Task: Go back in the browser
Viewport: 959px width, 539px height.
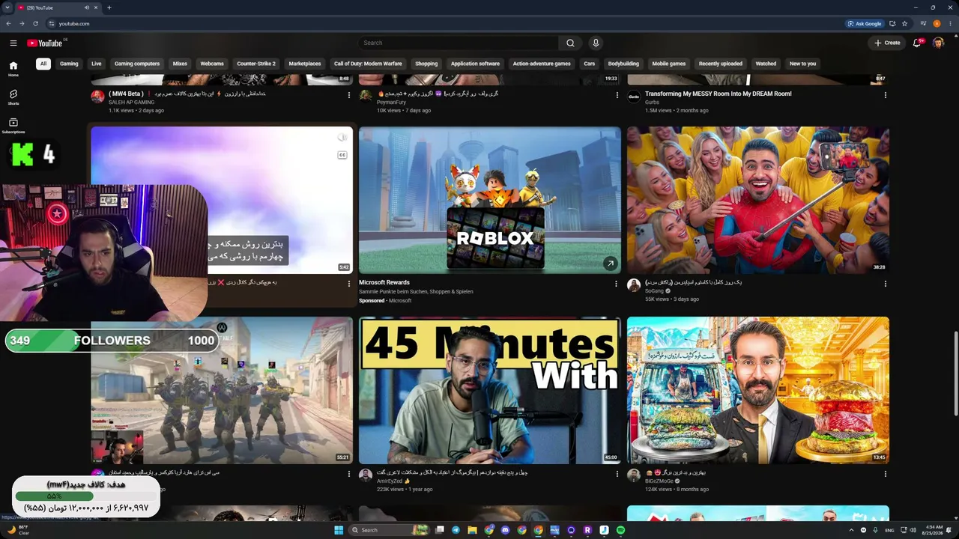Action: pos(8,23)
